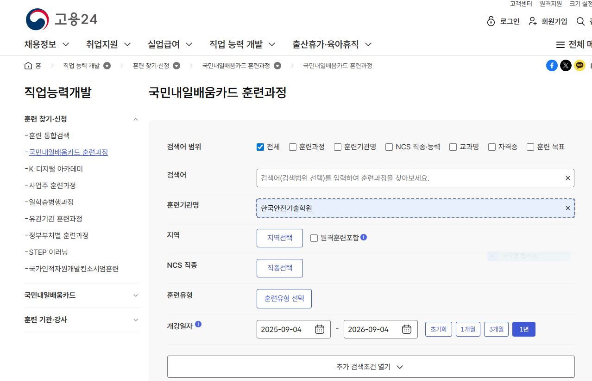The image size is (592, 381).
Task: Clear the 훈련기관명 field with X icon
Action: coord(567,208)
